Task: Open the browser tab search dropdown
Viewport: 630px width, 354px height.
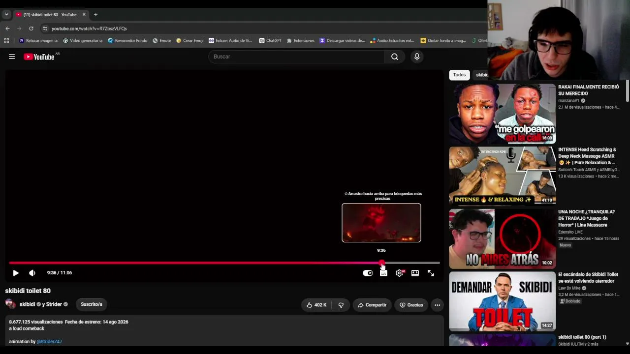Action: point(6,15)
